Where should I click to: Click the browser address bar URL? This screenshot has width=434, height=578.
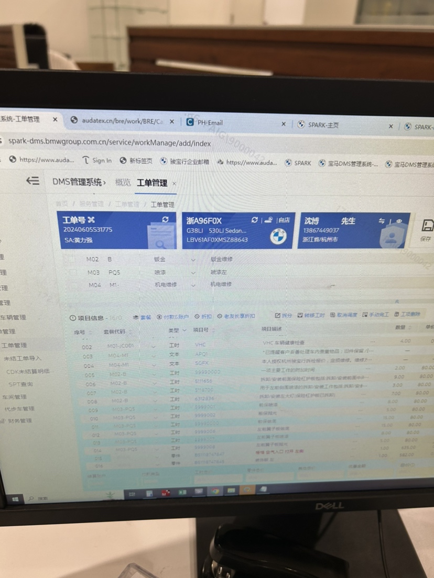coord(110,142)
